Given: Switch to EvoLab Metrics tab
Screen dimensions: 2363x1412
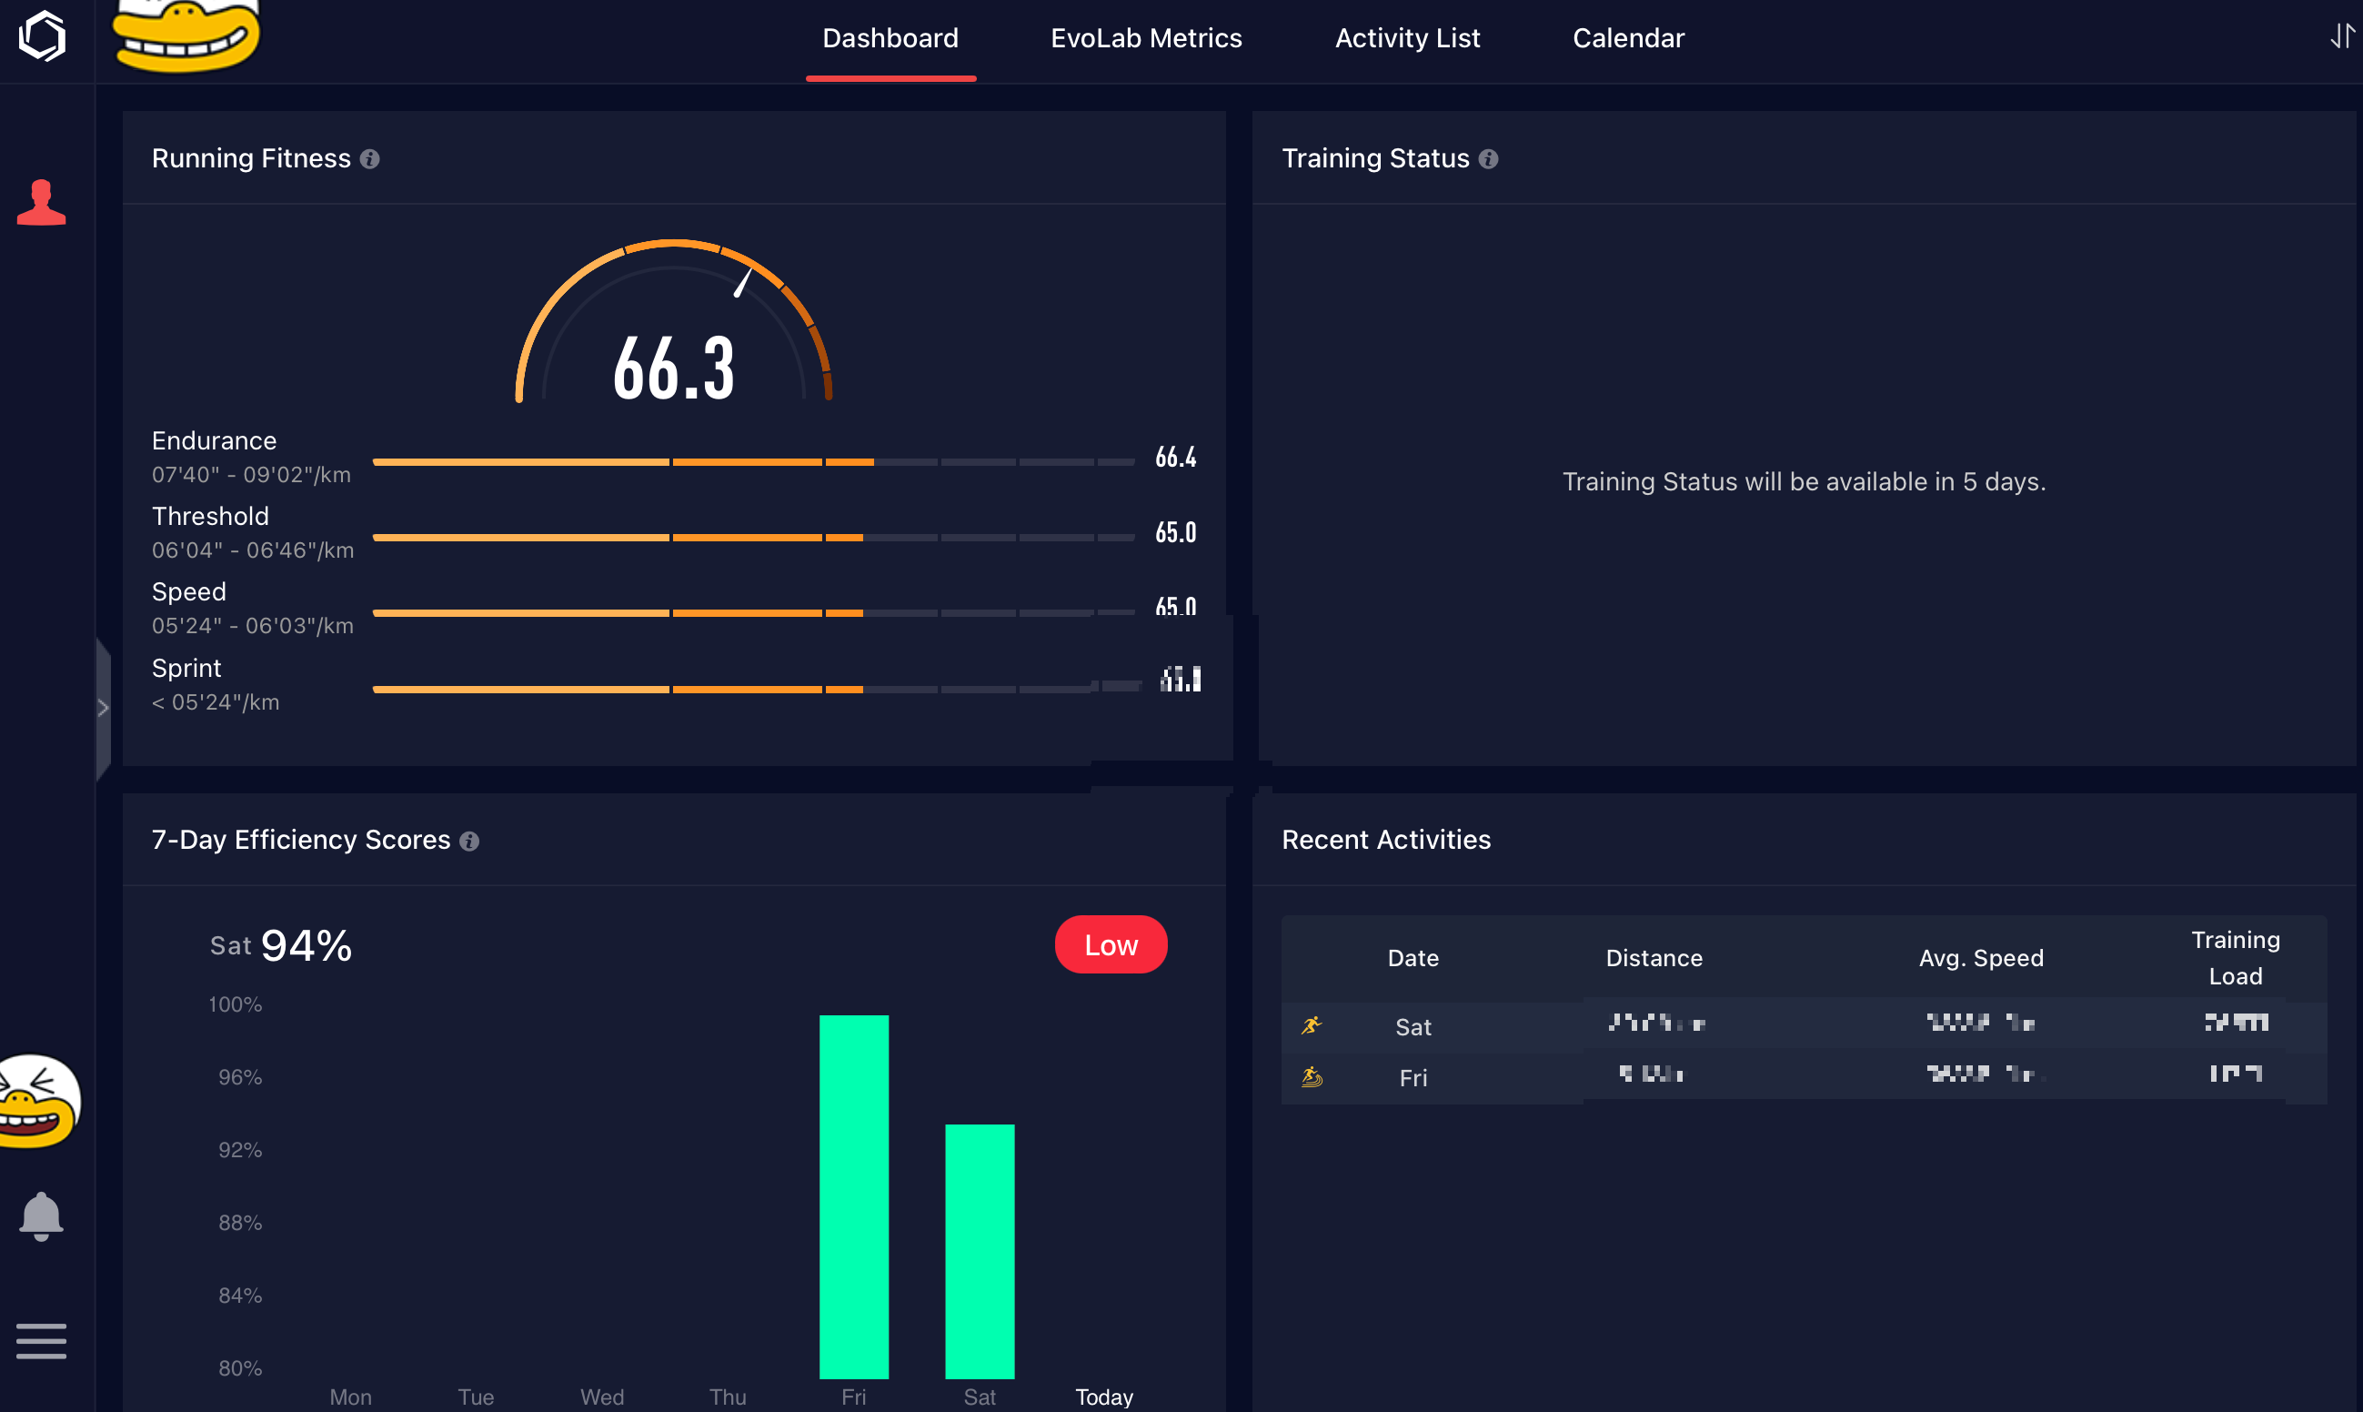Looking at the screenshot, I should pyautogui.click(x=1146, y=38).
